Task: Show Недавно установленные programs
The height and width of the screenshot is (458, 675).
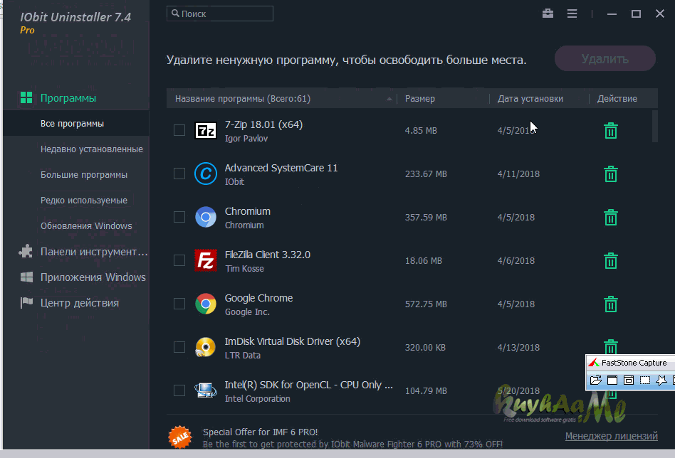Action: click(92, 149)
